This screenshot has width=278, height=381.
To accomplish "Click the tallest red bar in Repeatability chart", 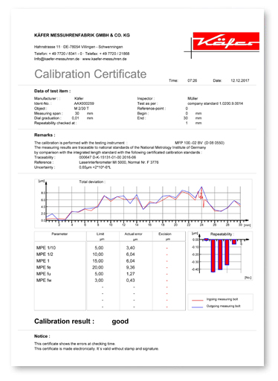I will (x=213, y=256).
